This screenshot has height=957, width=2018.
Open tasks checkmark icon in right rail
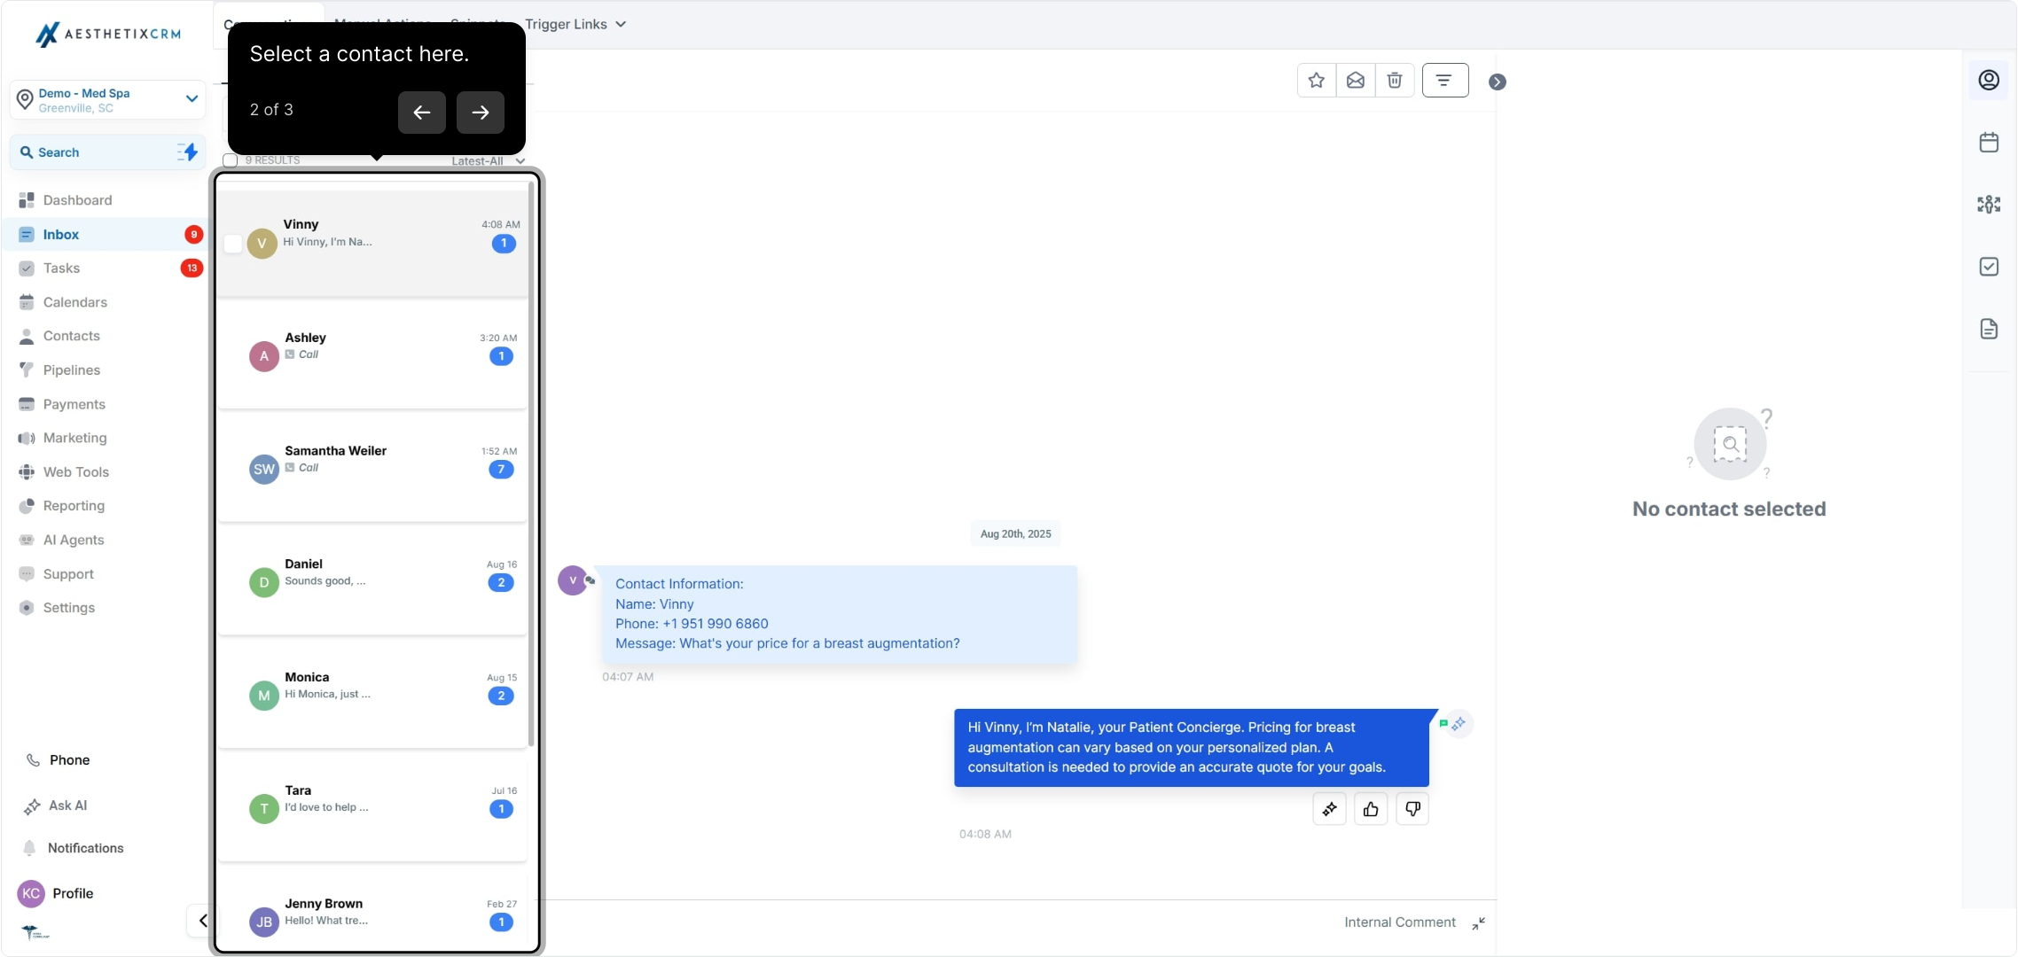pyautogui.click(x=1989, y=267)
